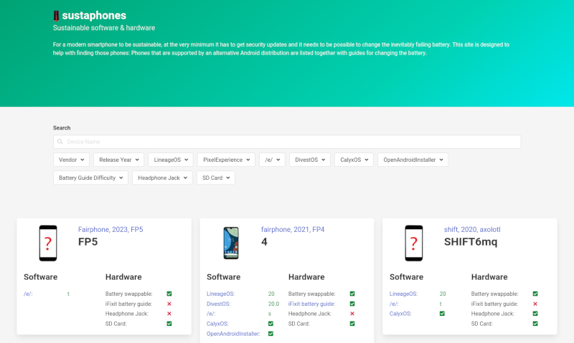Click the FP5 placeholder phone image

48,243
